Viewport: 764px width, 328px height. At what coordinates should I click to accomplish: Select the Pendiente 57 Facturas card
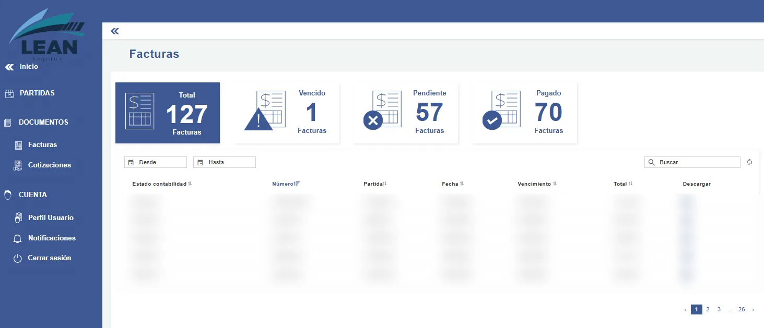pos(406,112)
